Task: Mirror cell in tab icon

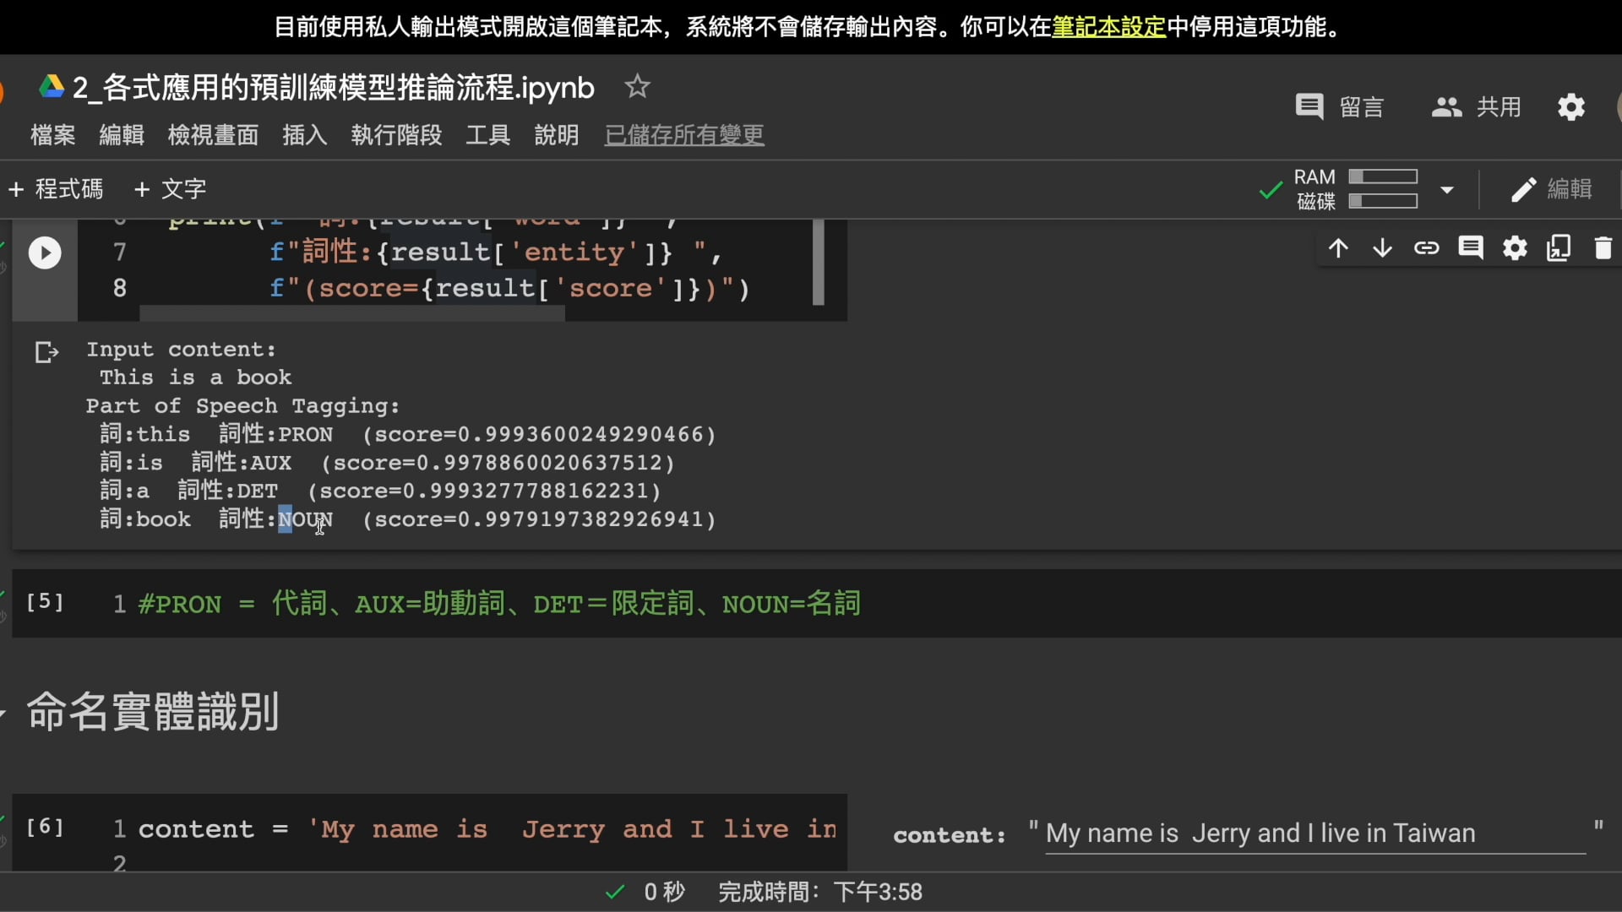Action: [x=1559, y=248]
